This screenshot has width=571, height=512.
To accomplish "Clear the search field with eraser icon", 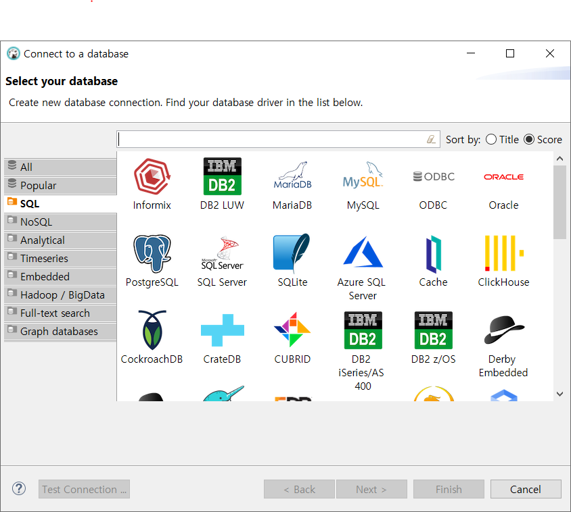I will pyautogui.click(x=431, y=139).
